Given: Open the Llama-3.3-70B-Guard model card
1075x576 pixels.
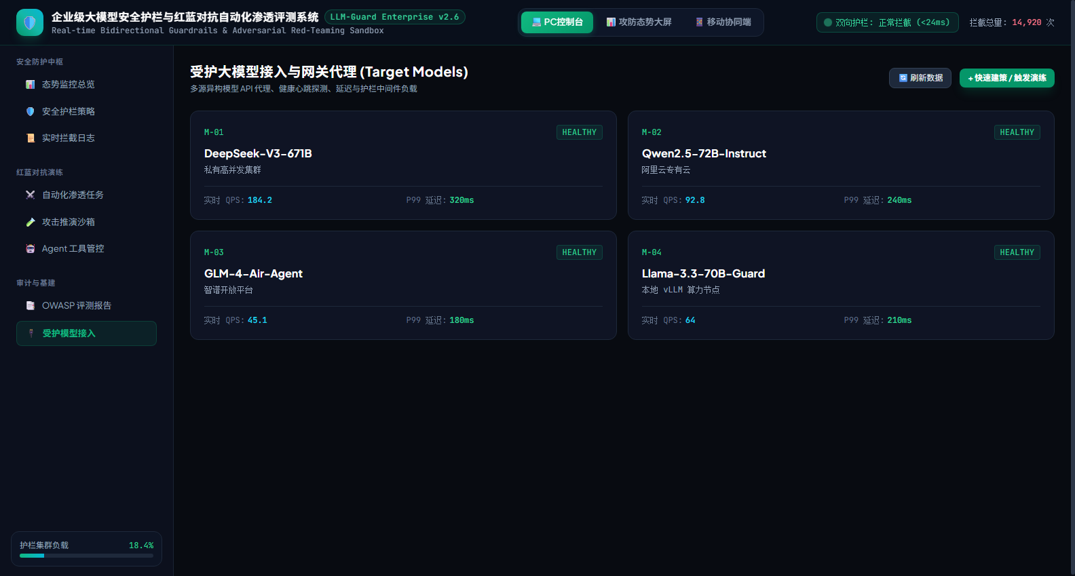Looking at the screenshot, I should [x=841, y=285].
